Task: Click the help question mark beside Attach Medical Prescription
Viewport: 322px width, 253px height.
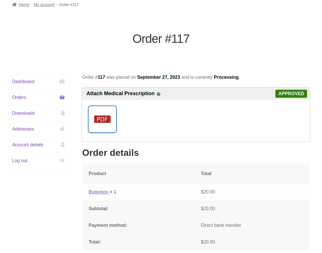Action: [158, 94]
